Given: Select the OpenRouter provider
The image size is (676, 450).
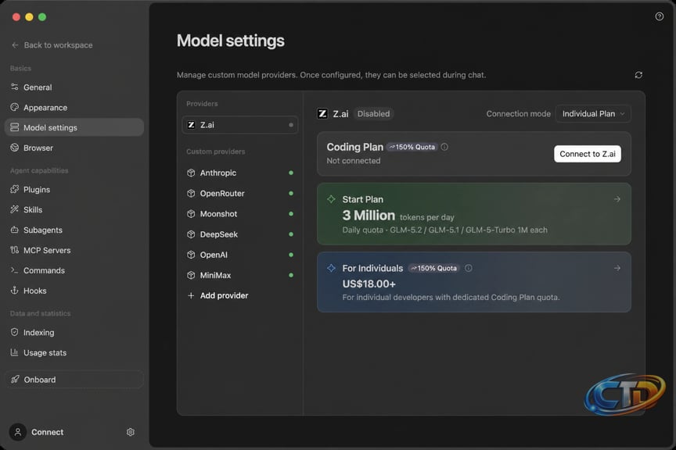Looking at the screenshot, I should (239, 193).
